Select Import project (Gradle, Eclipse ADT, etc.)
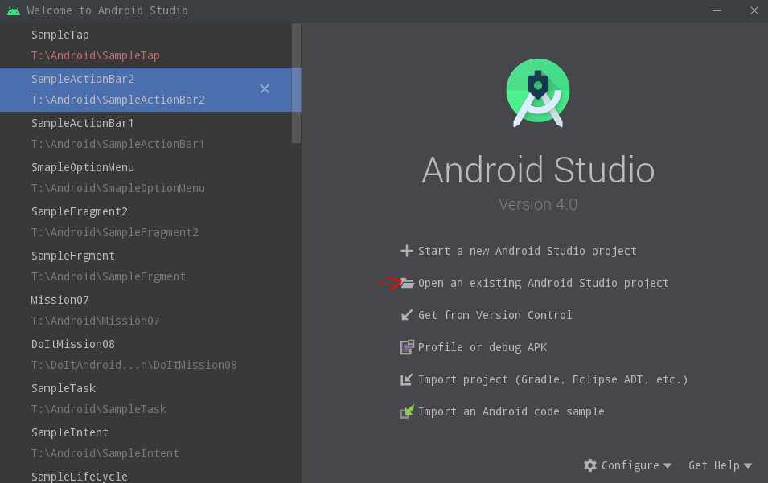This screenshot has height=483, width=768. (x=552, y=380)
